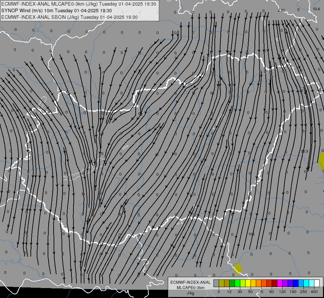This screenshot has width=324, height=298.
Task: Click the legend tick value '30'
Action: (x=240, y=292)
